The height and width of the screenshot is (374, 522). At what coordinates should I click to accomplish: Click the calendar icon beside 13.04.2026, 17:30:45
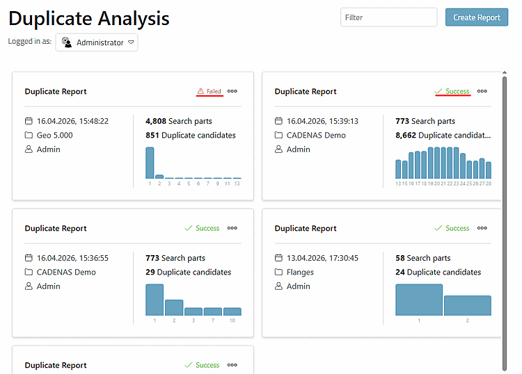[278, 258]
